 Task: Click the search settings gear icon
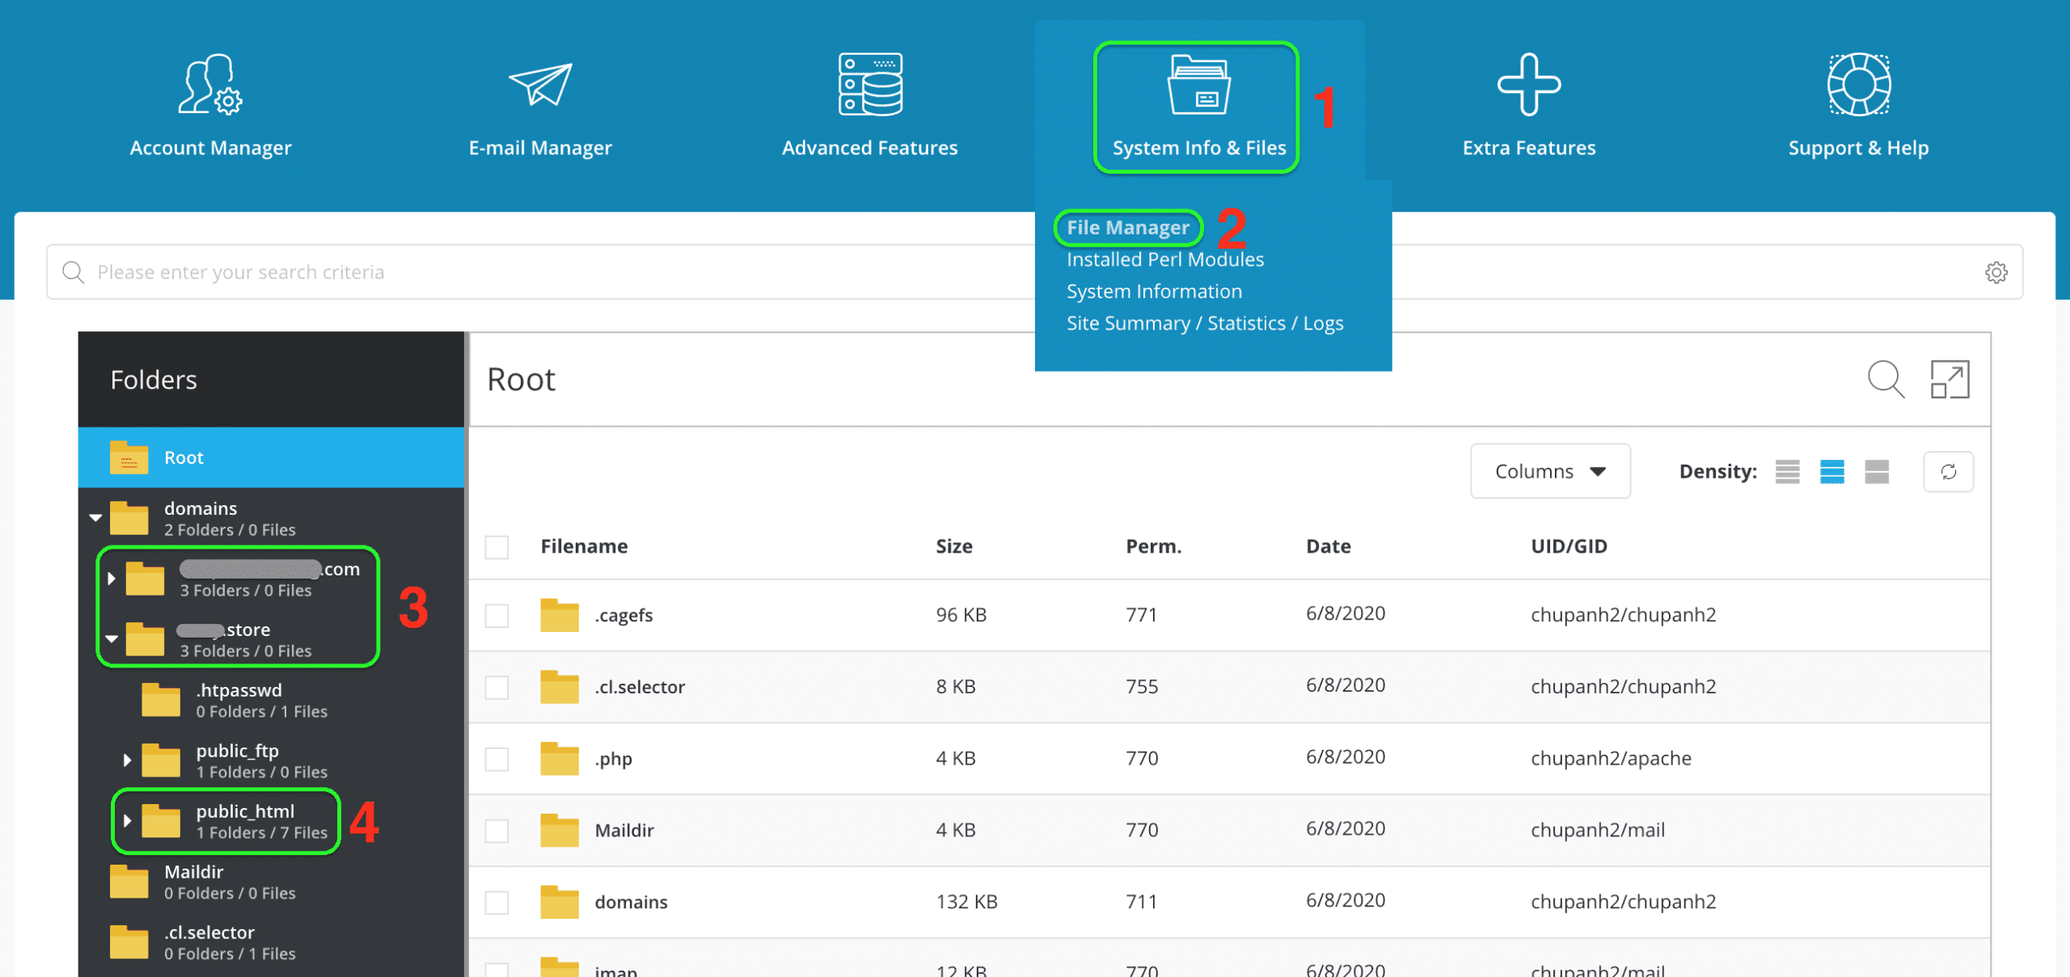coord(1996,272)
